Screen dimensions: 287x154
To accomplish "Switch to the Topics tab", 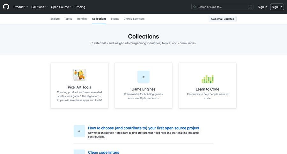I will click(68, 19).
